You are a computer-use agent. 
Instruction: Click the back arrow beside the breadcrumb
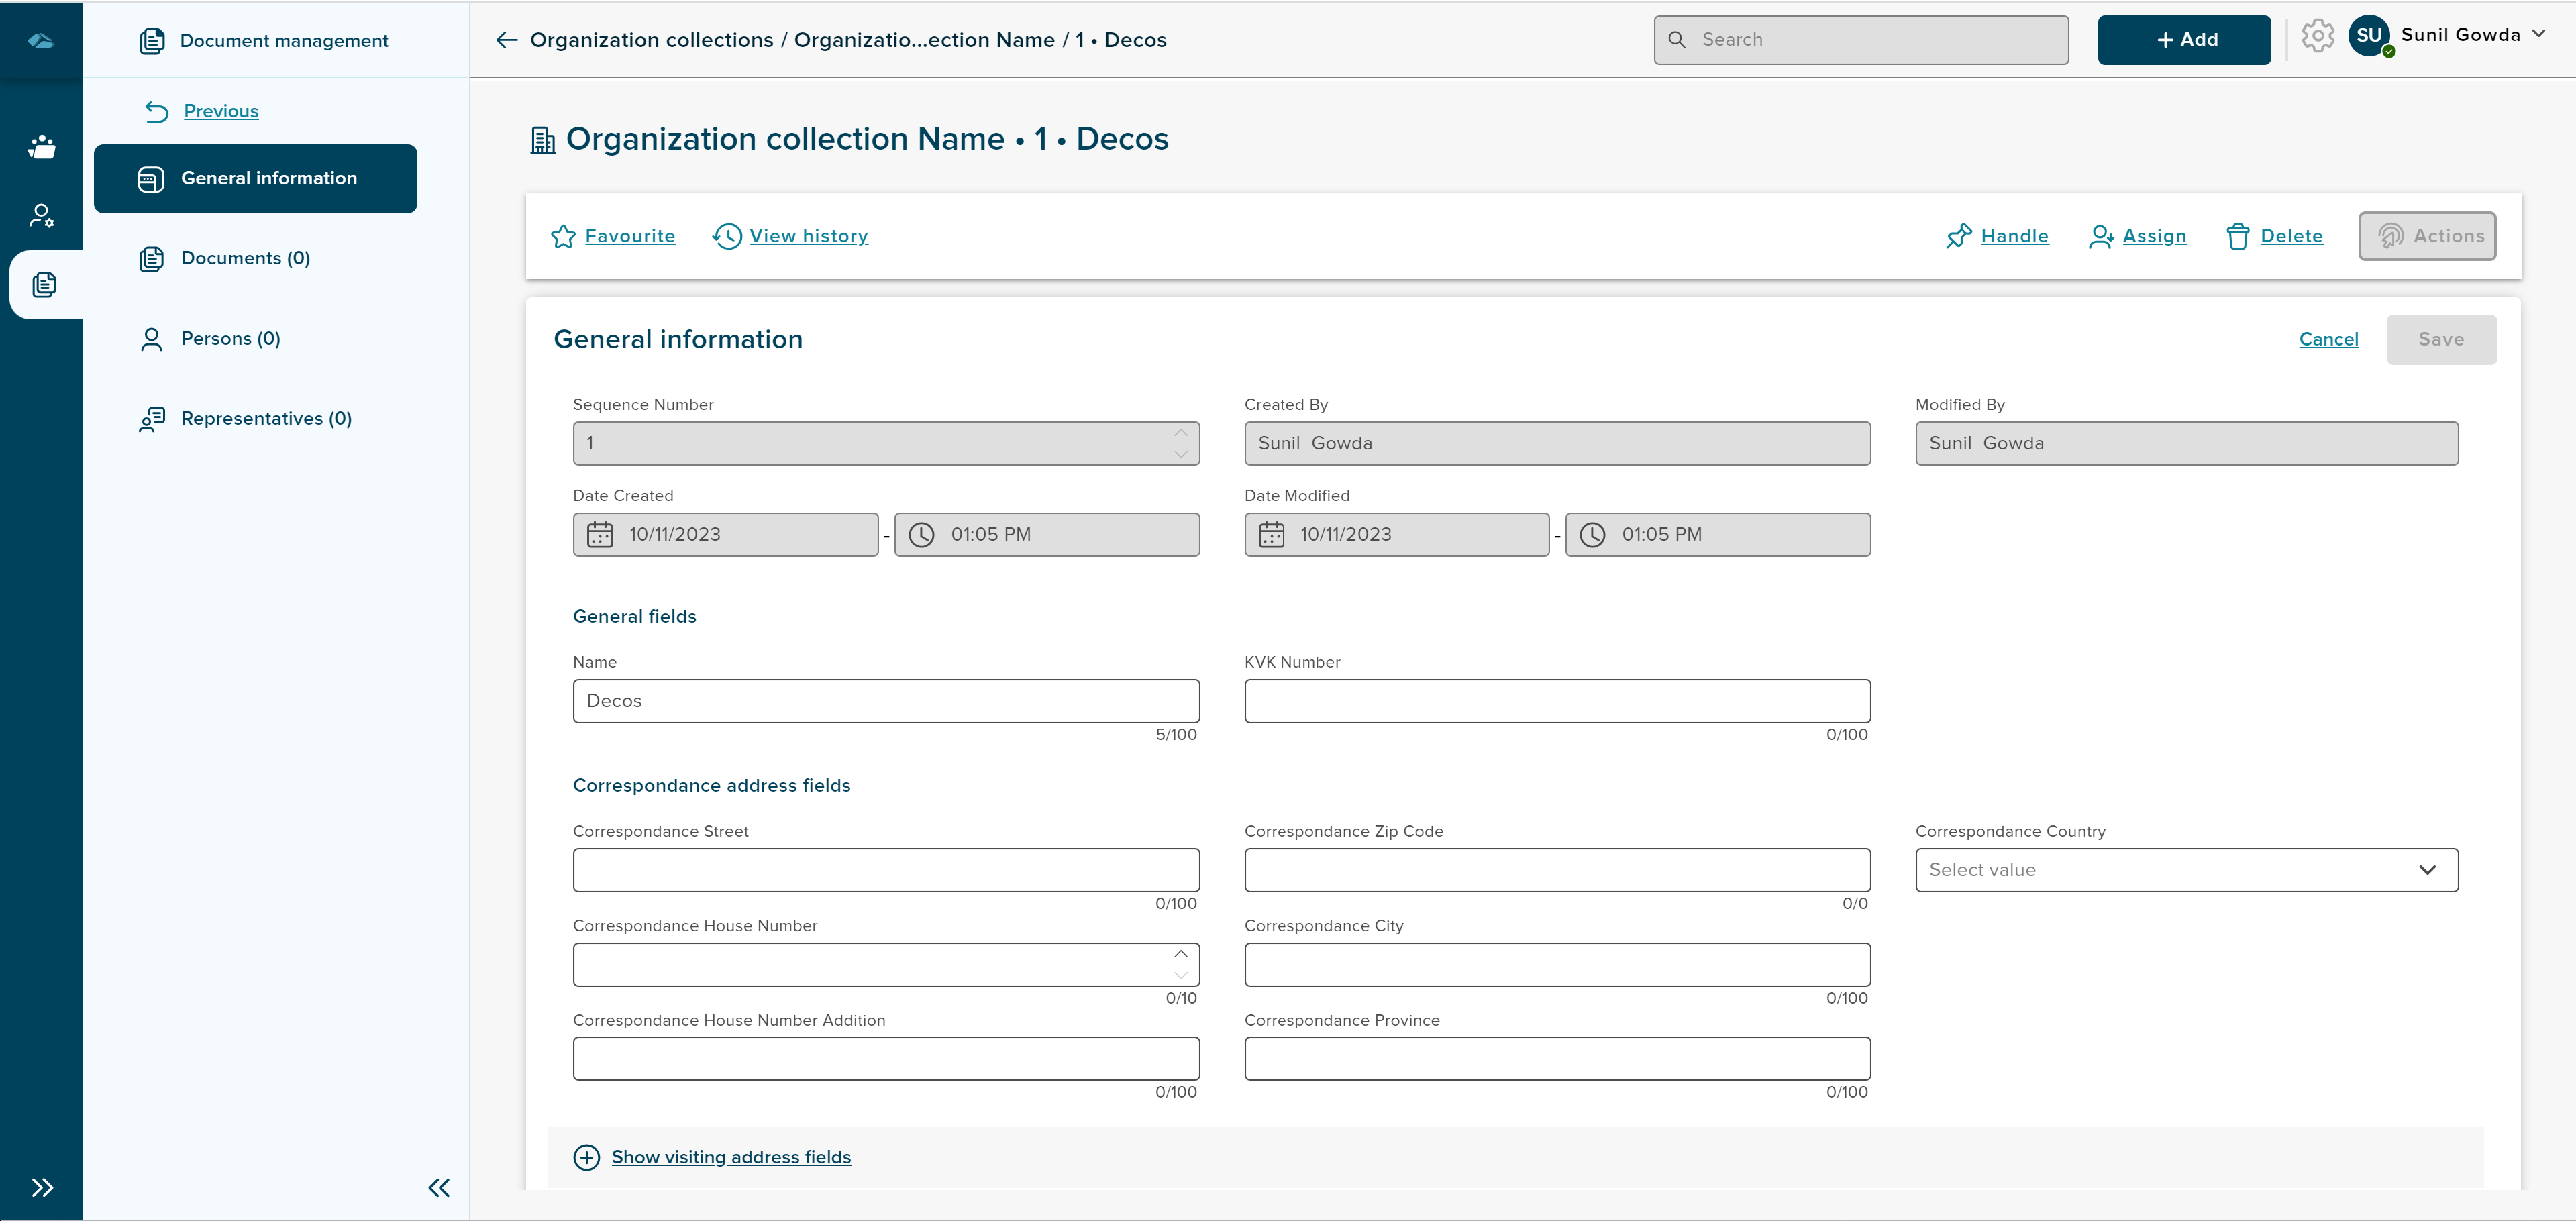[506, 40]
